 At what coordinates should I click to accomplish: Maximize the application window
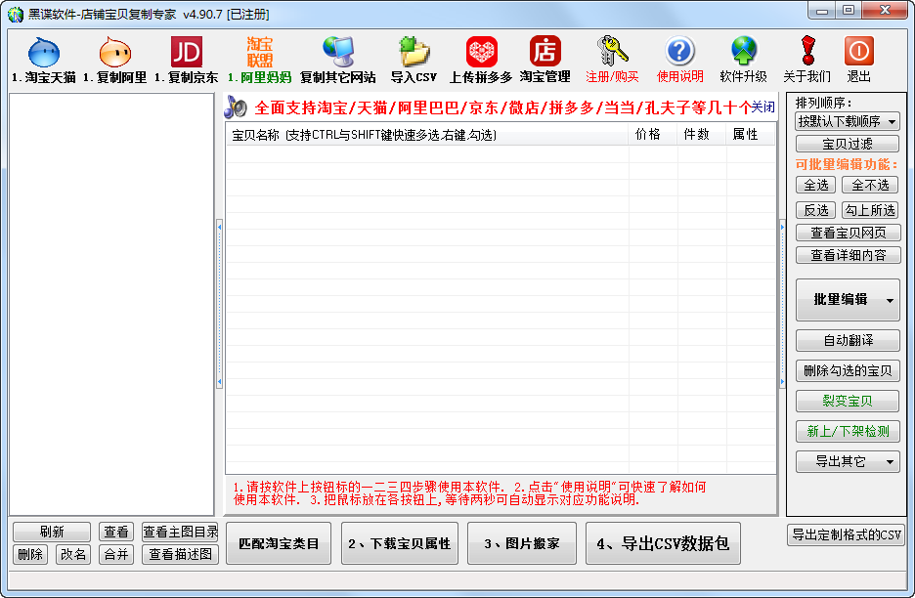click(849, 11)
